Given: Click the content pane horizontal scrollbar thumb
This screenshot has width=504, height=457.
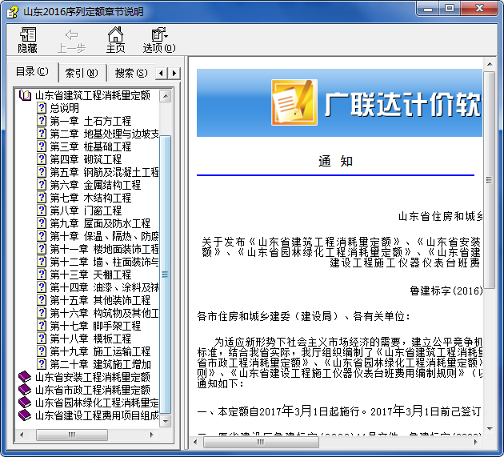Looking at the screenshot, I should 261,443.
